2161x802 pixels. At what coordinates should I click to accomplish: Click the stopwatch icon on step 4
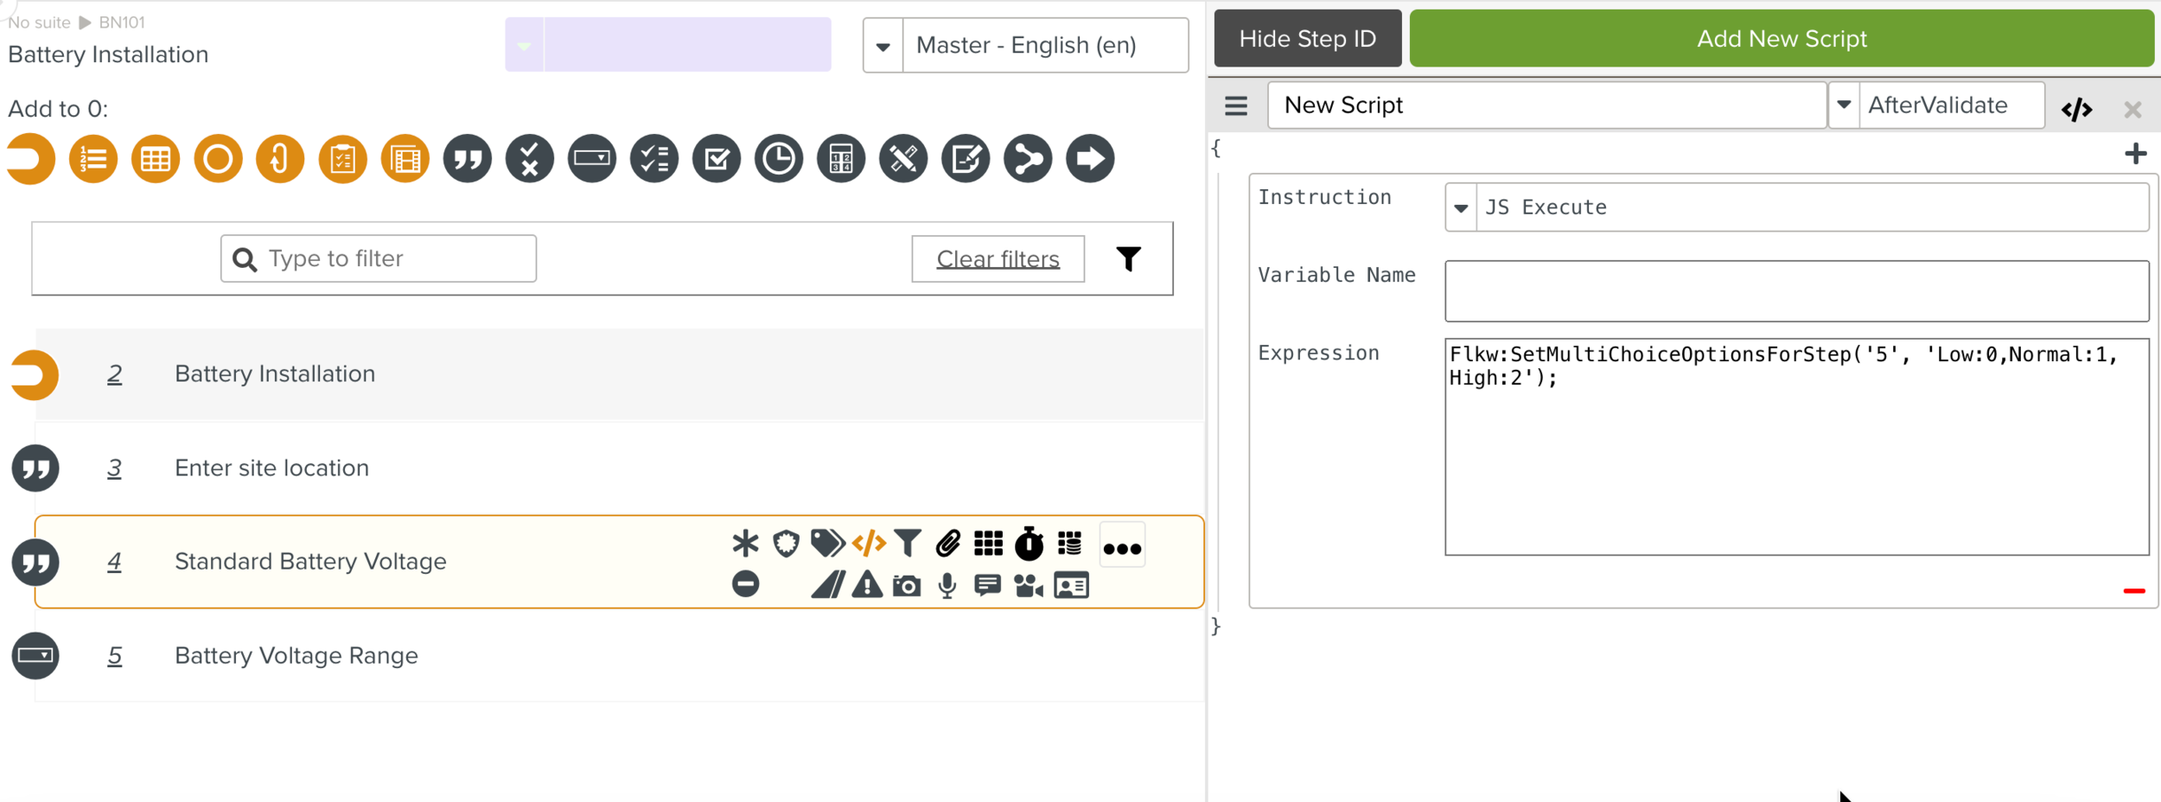[x=1029, y=544]
